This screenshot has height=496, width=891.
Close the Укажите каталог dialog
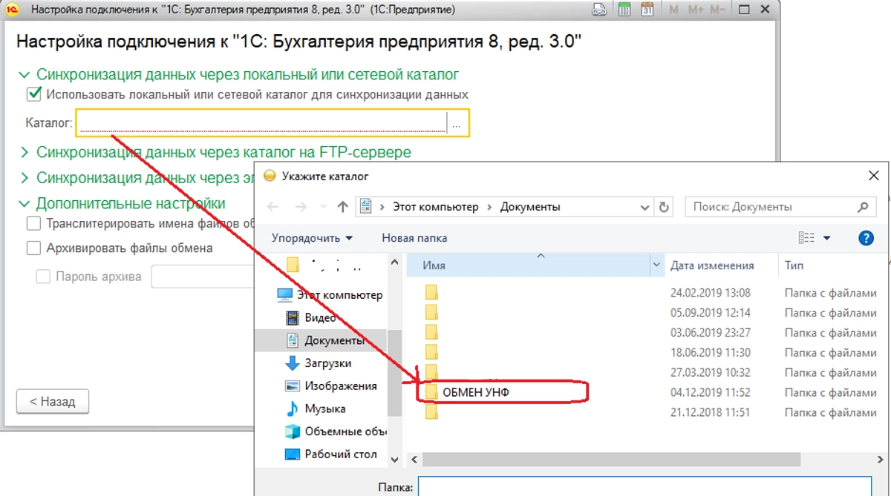click(874, 176)
